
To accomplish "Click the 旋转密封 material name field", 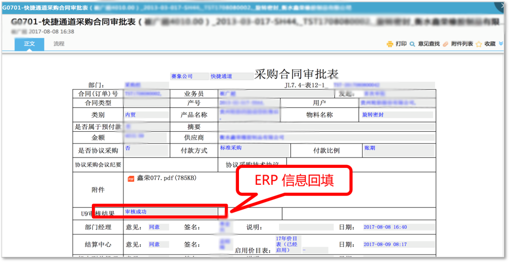I will pos(397,115).
